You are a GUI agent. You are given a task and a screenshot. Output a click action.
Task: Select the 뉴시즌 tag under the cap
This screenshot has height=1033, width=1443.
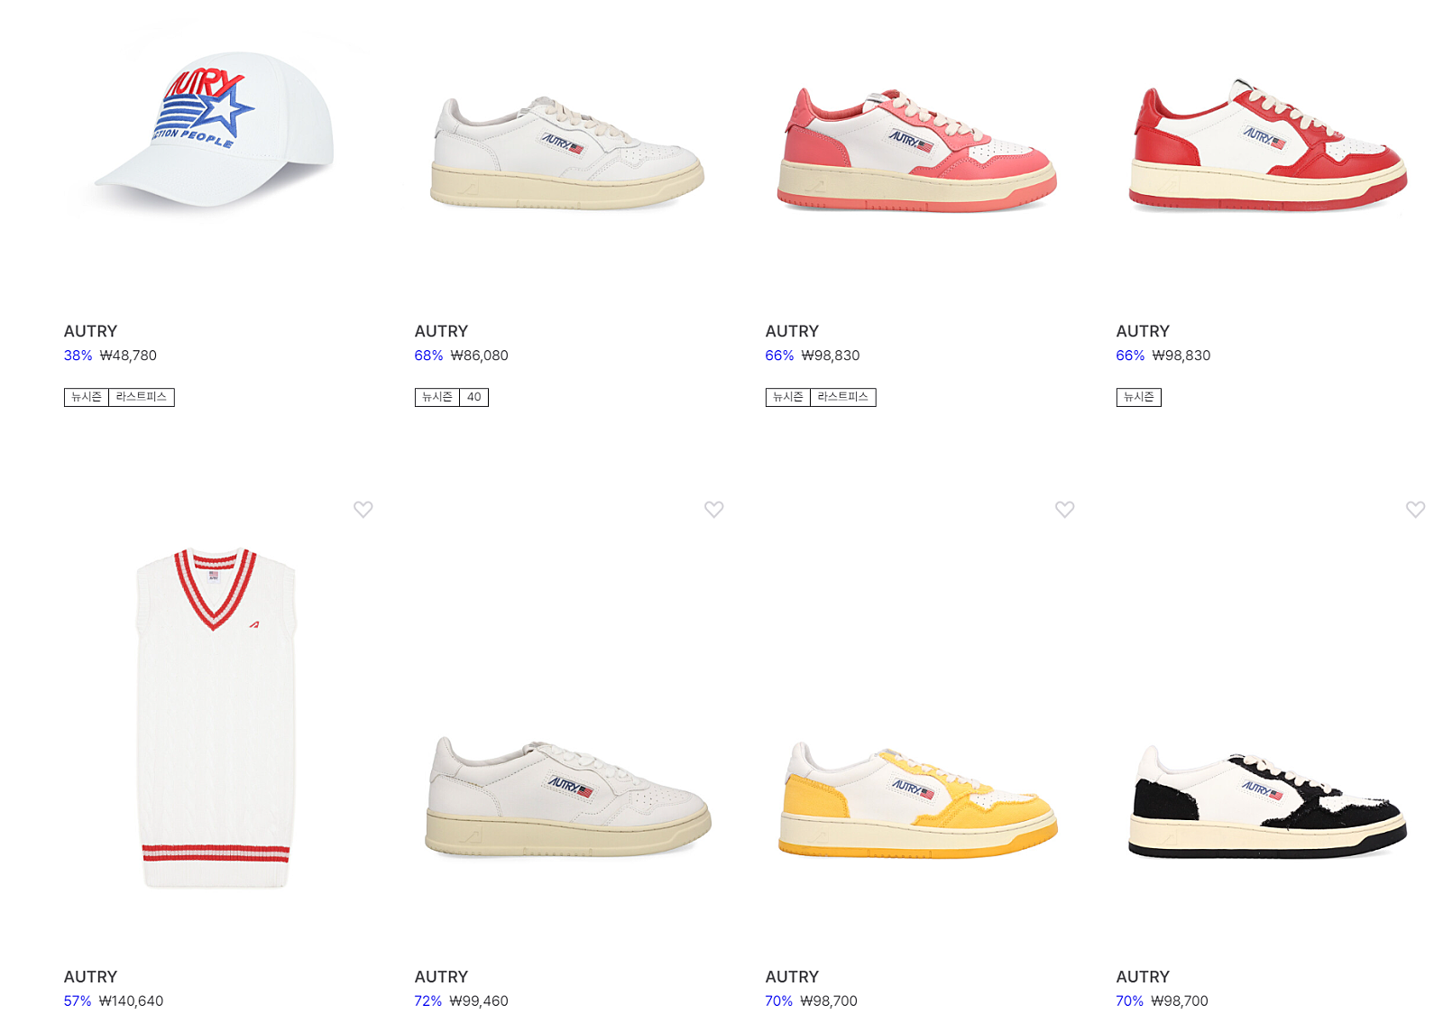tap(87, 397)
